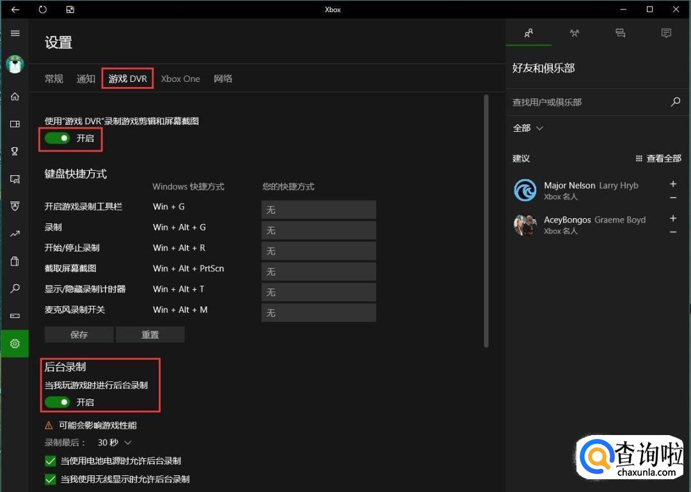Viewport: 691px width, 492px height.
Task: Open Connection console icon in sidebar
Action: click(15, 315)
